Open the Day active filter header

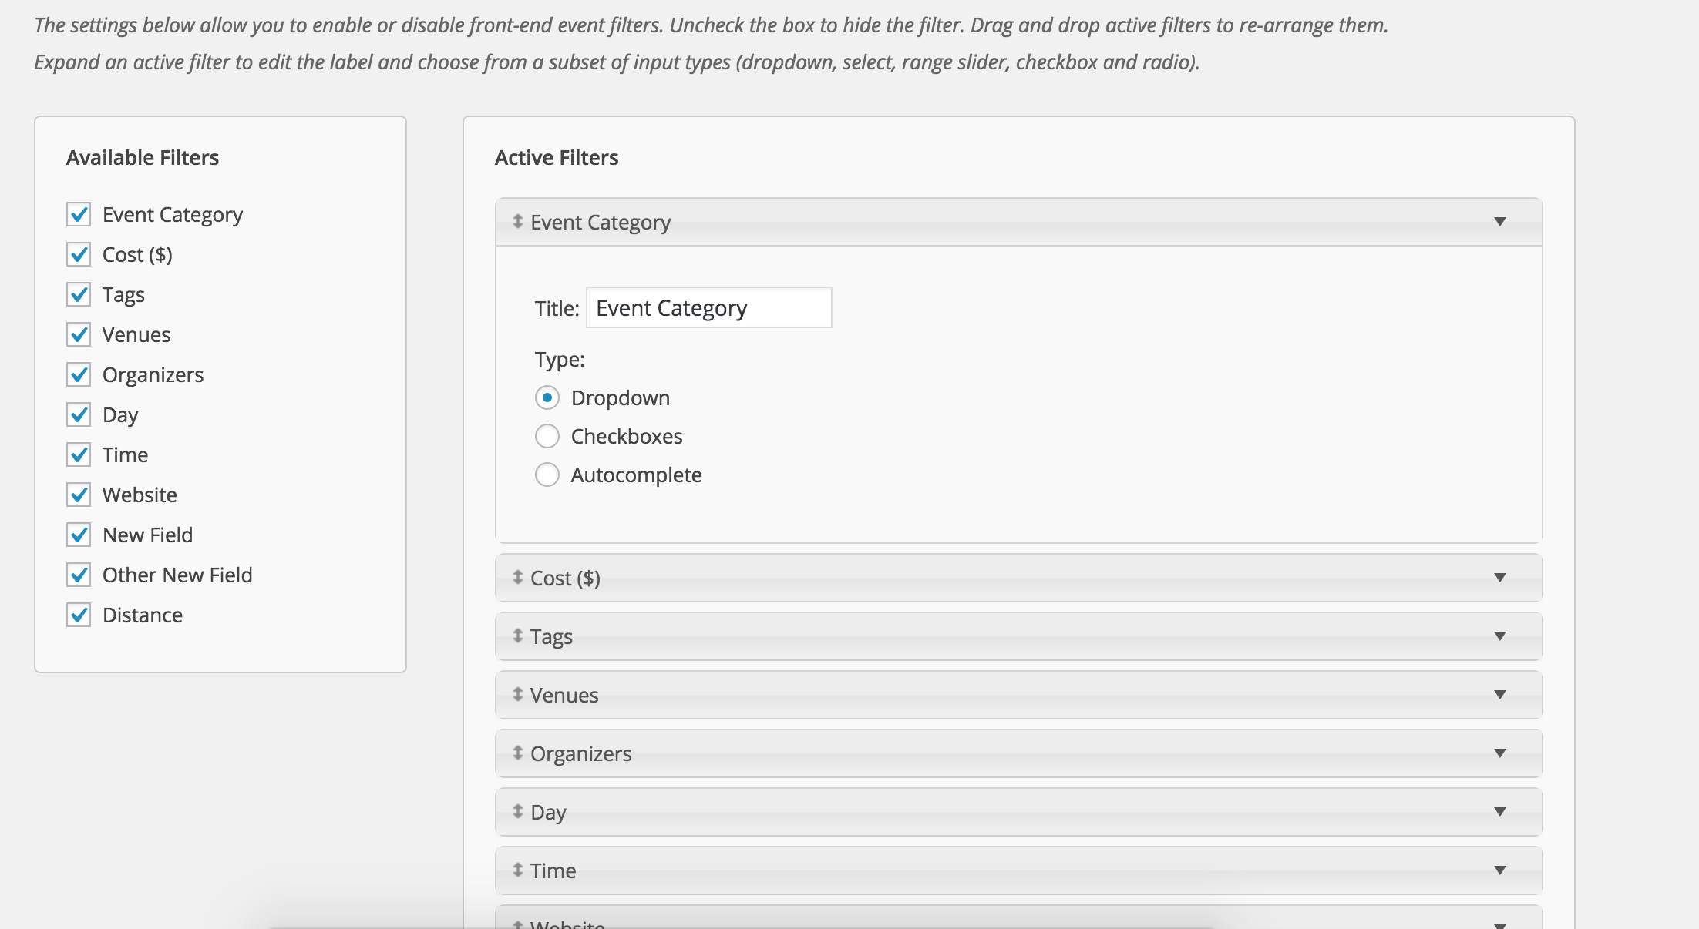1002,812
